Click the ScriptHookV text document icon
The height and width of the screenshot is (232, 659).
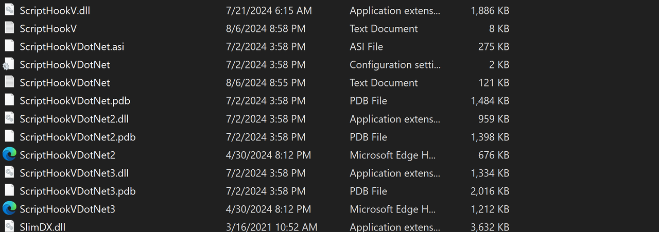pos(9,28)
